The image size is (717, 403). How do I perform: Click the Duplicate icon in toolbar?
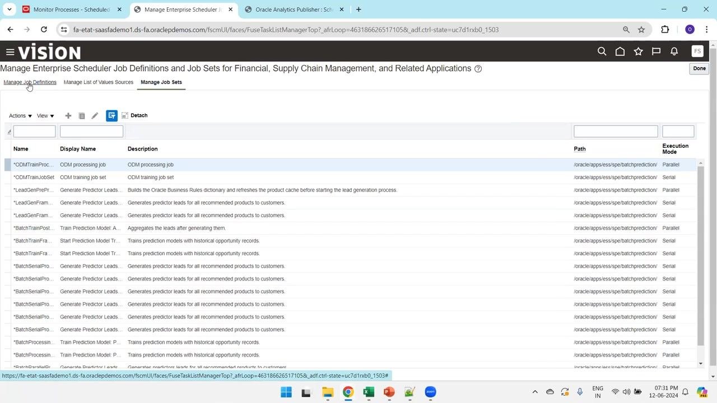point(82,116)
